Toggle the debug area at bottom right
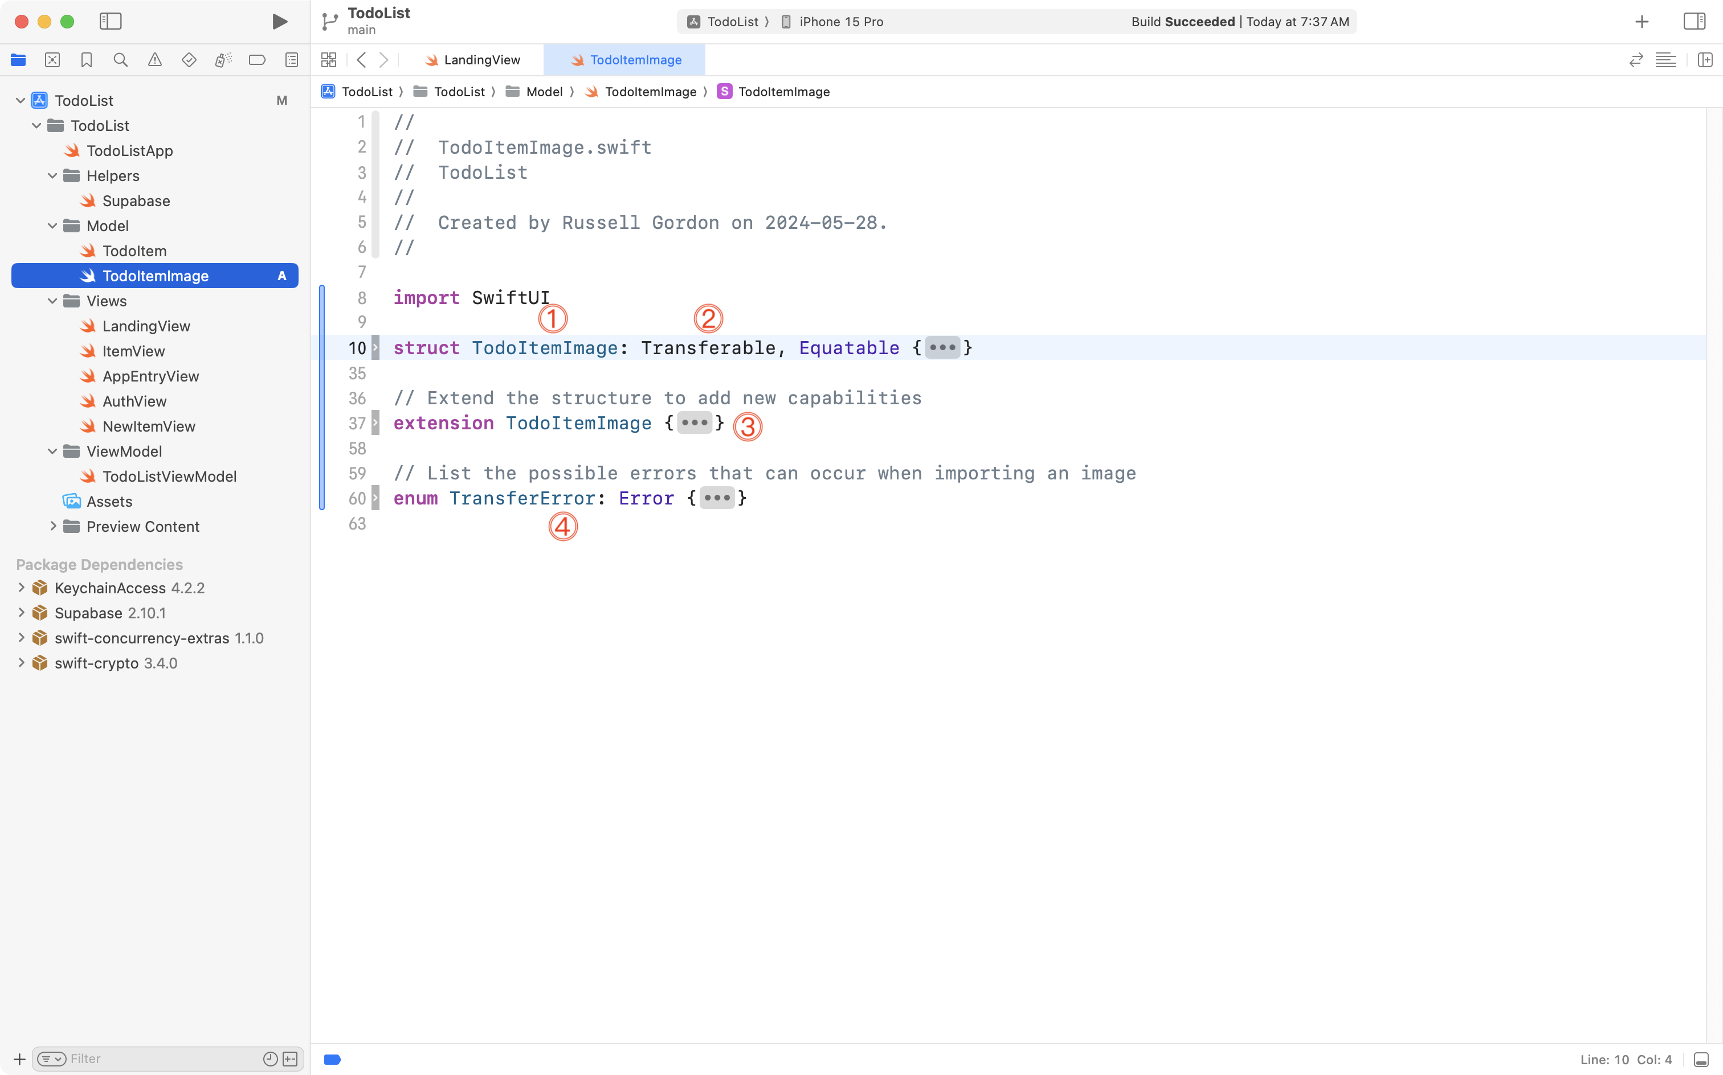Image resolution: width=1723 pixels, height=1075 pixels. 1701,1058
